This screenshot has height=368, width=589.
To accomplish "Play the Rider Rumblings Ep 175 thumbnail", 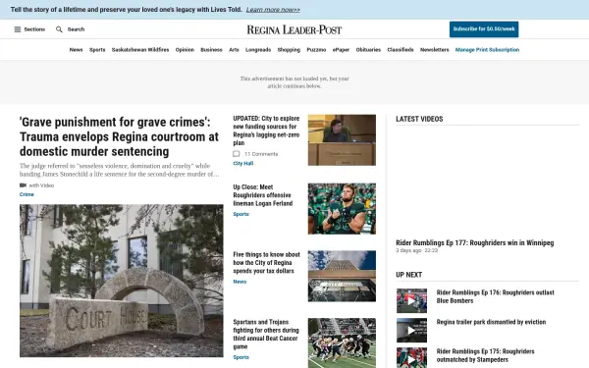I will pyautogui.click(x=411, y=357).
